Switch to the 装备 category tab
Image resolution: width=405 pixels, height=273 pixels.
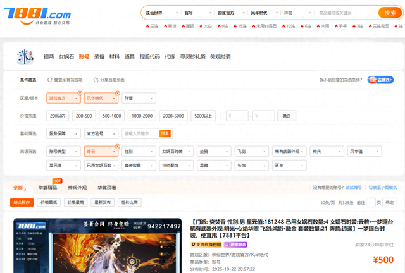(x=99, y=56)
